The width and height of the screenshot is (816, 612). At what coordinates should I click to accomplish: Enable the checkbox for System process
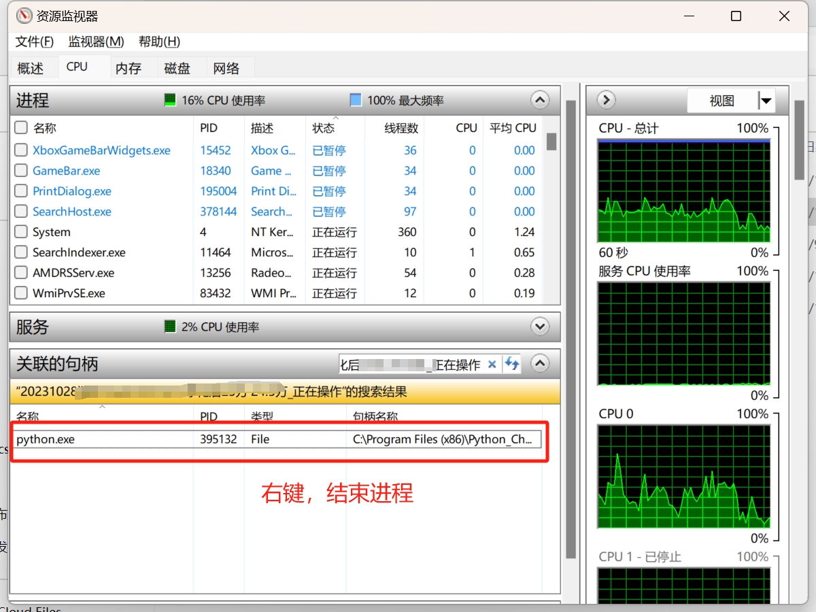[x=20, y=232]
